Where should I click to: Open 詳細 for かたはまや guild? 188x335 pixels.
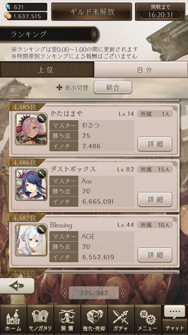click(x=155, y=144)
